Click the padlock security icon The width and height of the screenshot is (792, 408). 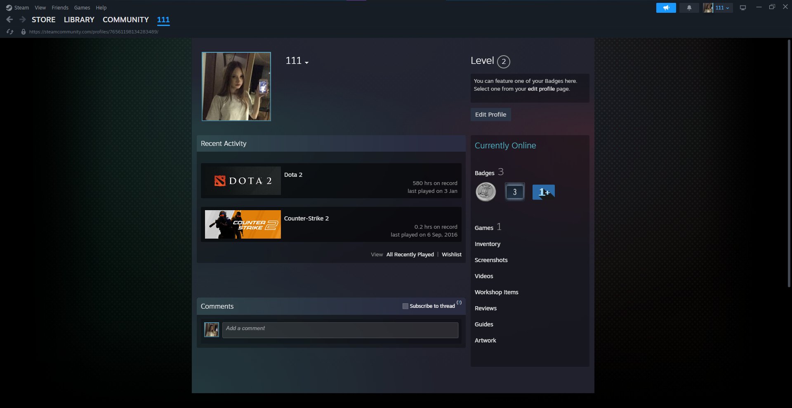(x=24, y=32)
